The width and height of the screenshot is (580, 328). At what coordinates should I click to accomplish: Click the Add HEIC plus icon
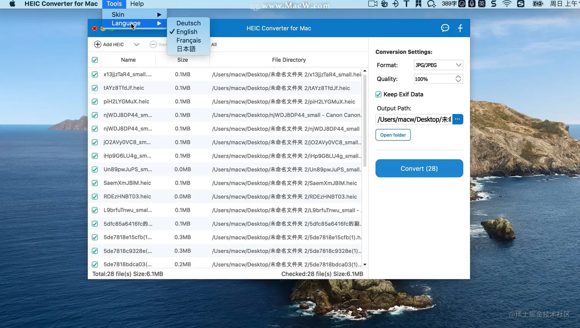(97, 45)
